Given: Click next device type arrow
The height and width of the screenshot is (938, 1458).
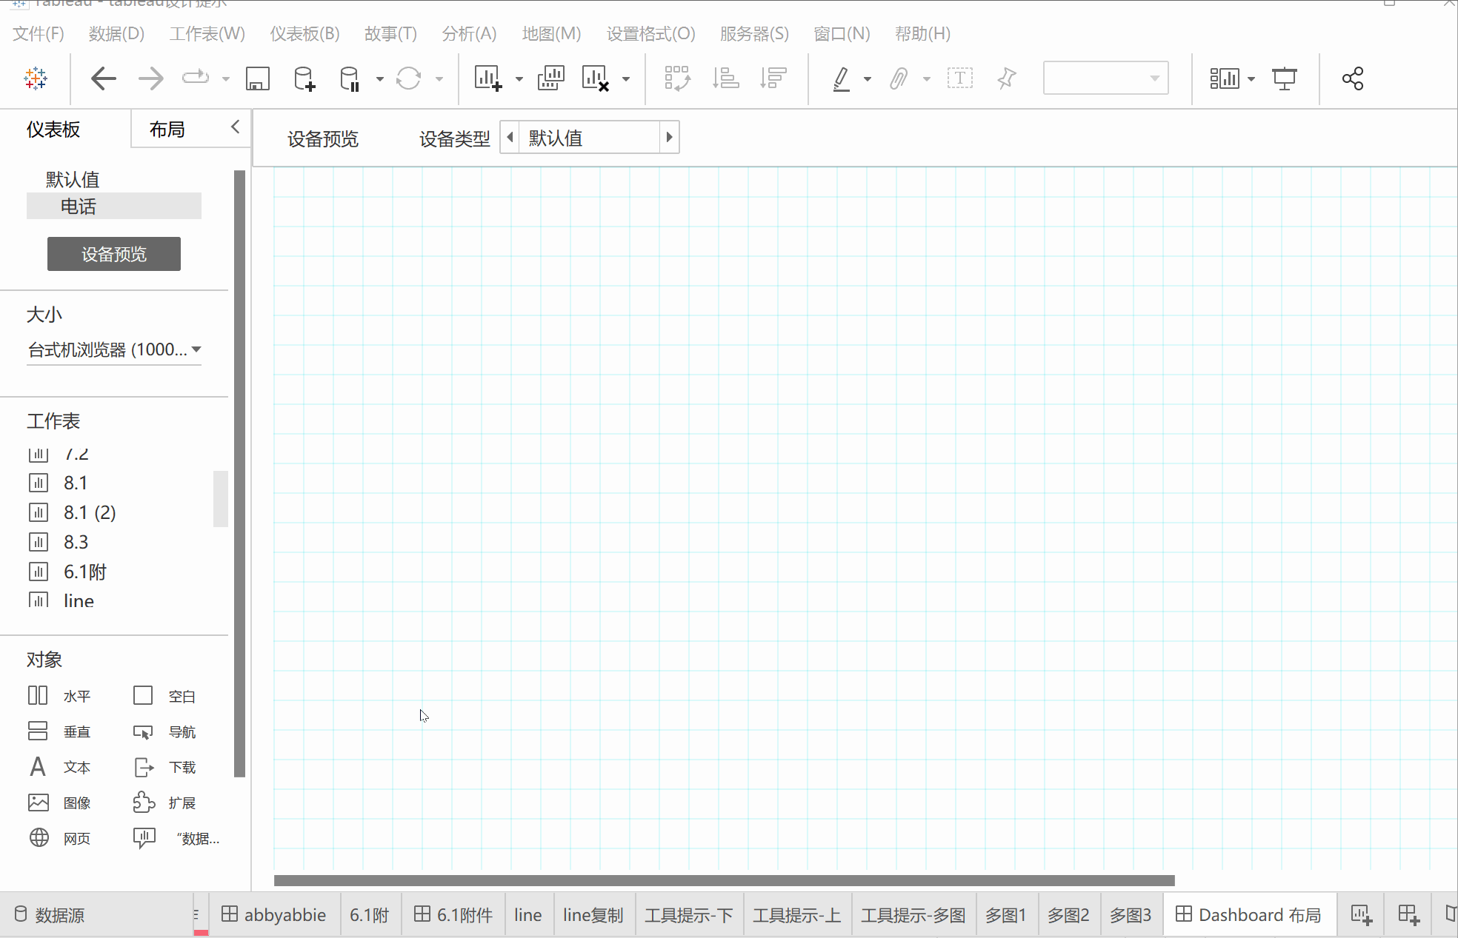Looking at the screenshot, I should click(669, 137).
